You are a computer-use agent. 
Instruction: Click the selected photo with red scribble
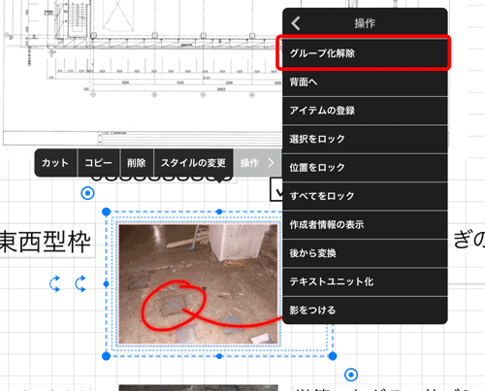pyautogui.click(x=198, y=284)
